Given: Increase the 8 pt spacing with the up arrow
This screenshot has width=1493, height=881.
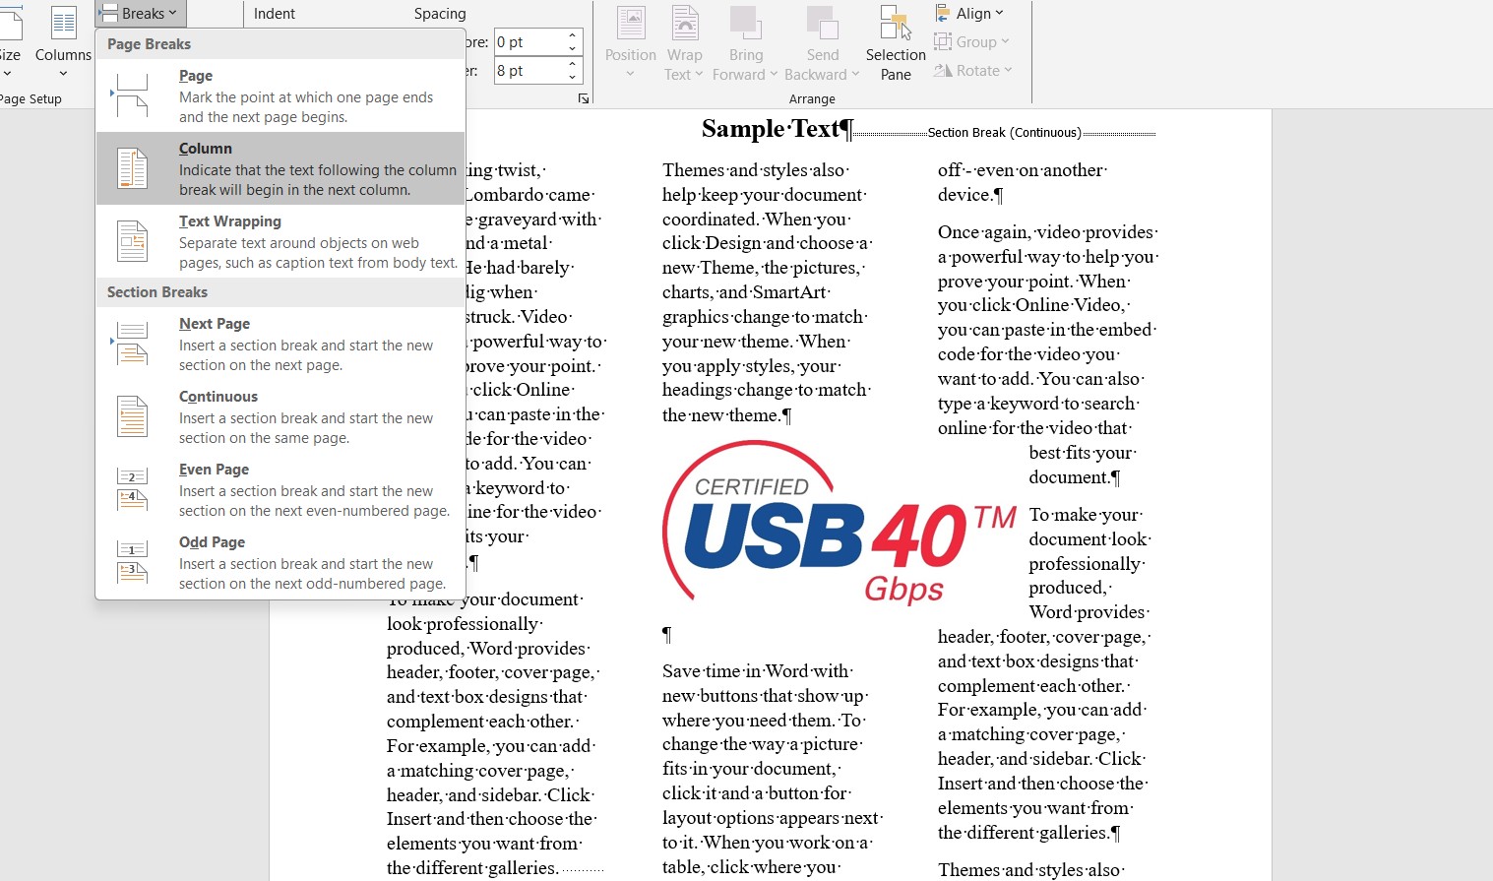Looking at the screenshot, I should click(x=573, y=64).
